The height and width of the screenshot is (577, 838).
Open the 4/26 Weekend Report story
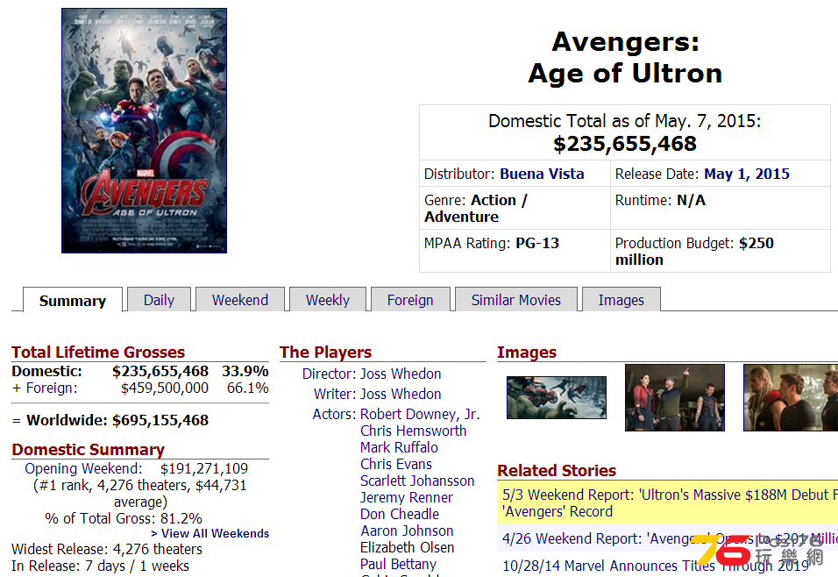670,538
